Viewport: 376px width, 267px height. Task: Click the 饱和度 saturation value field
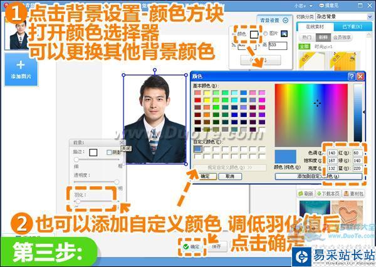(332, 161)
